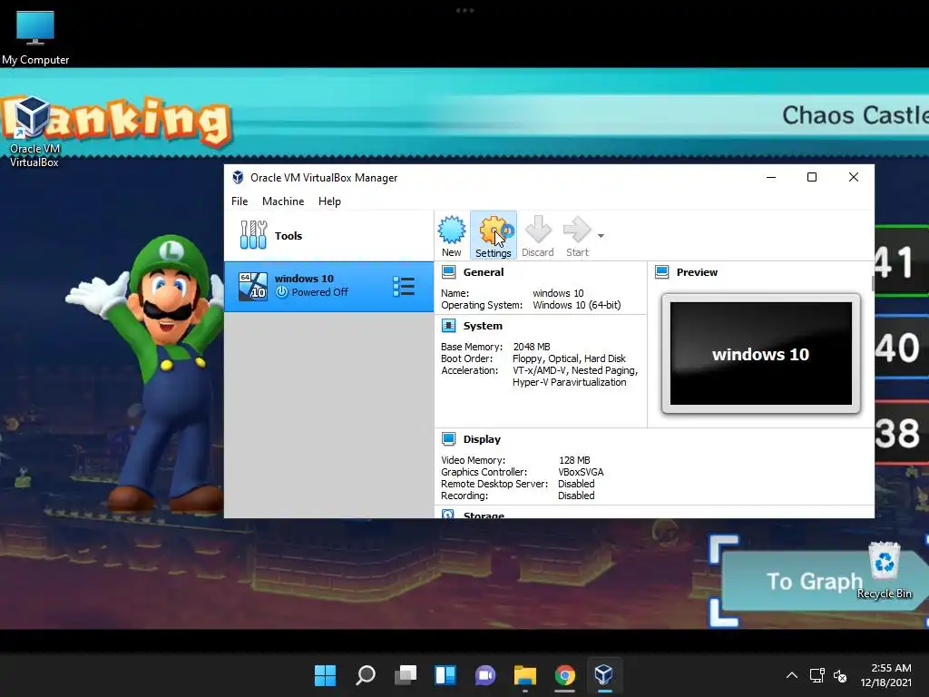Open File Explorer from the taskbar

coord(525,675)
